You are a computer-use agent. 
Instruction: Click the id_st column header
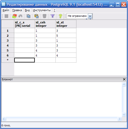coord(66,24)
